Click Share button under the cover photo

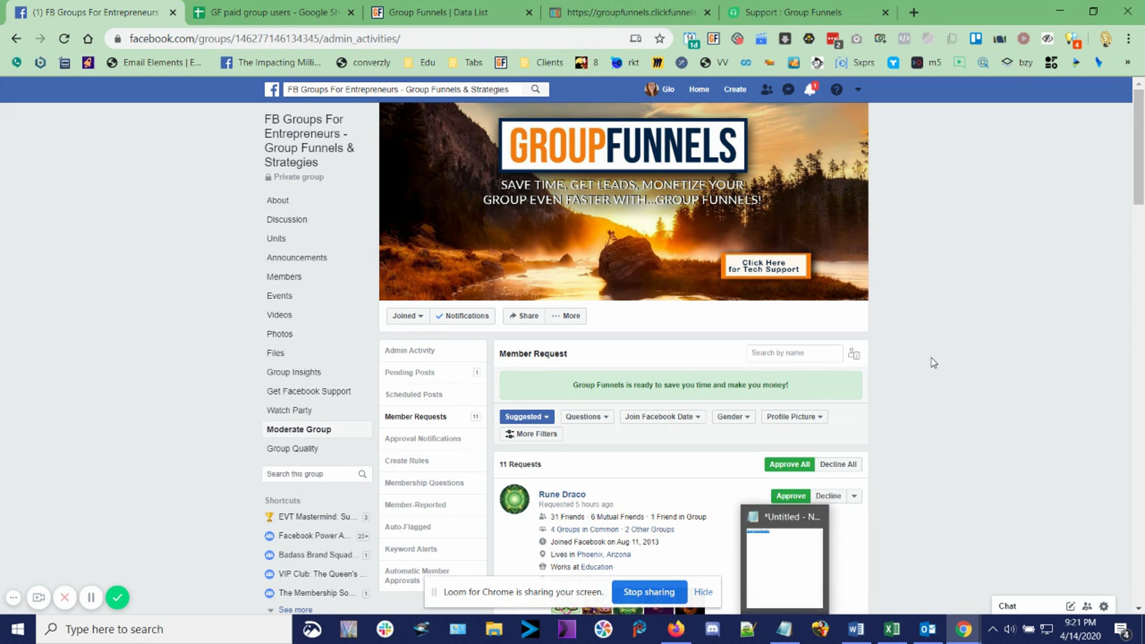tap(524, 316)
